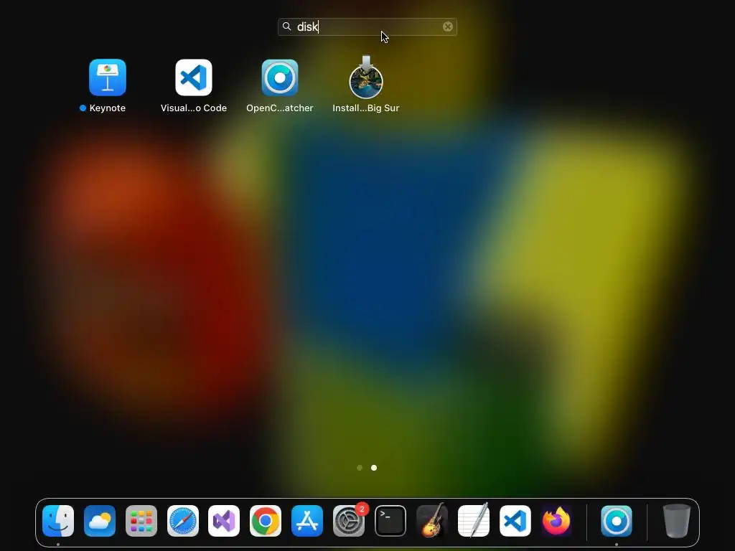Launch Safari from the Dock
This screenshot has height=551, width=735.
point(183,521)
